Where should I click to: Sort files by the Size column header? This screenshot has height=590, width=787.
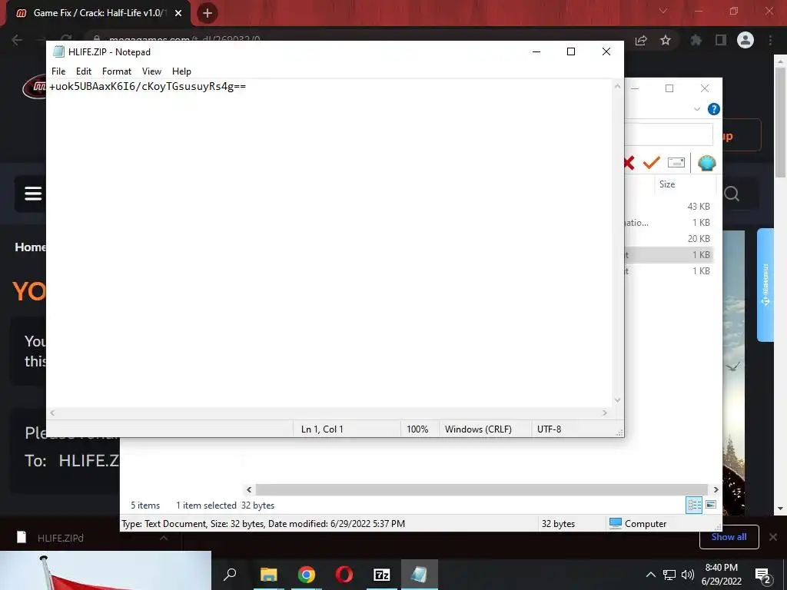point(667,184)
